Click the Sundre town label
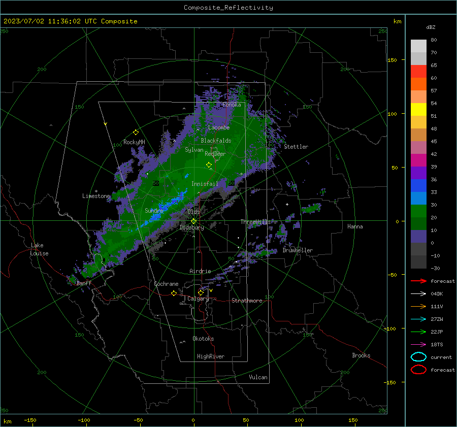This screenshot has width=457, height=427. tap(154, 210)
